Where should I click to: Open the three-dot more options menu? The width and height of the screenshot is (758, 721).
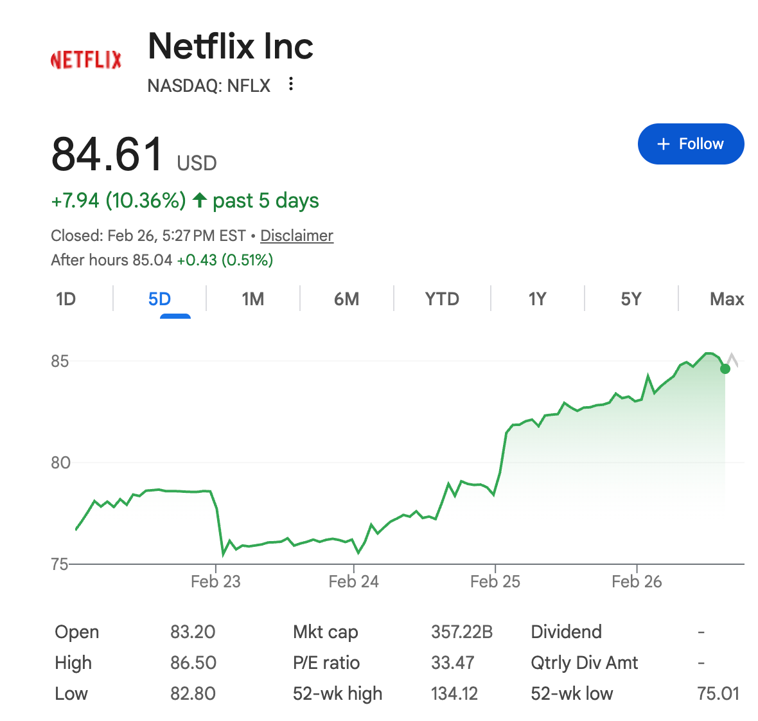tap(291, 84)
